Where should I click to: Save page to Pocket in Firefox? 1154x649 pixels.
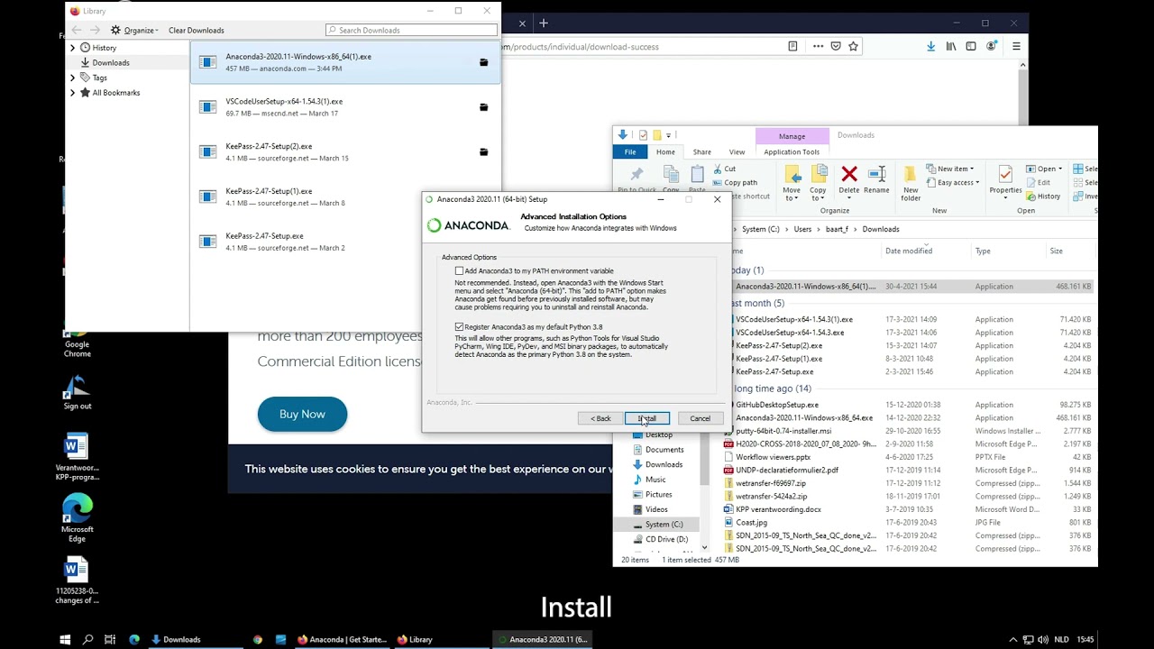click(836, 46)
